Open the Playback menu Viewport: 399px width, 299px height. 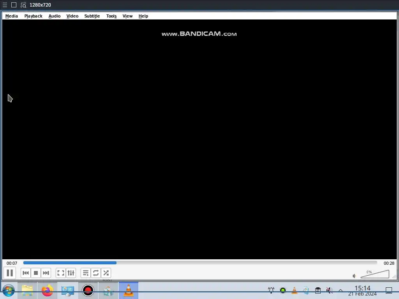tap(34, 16)
